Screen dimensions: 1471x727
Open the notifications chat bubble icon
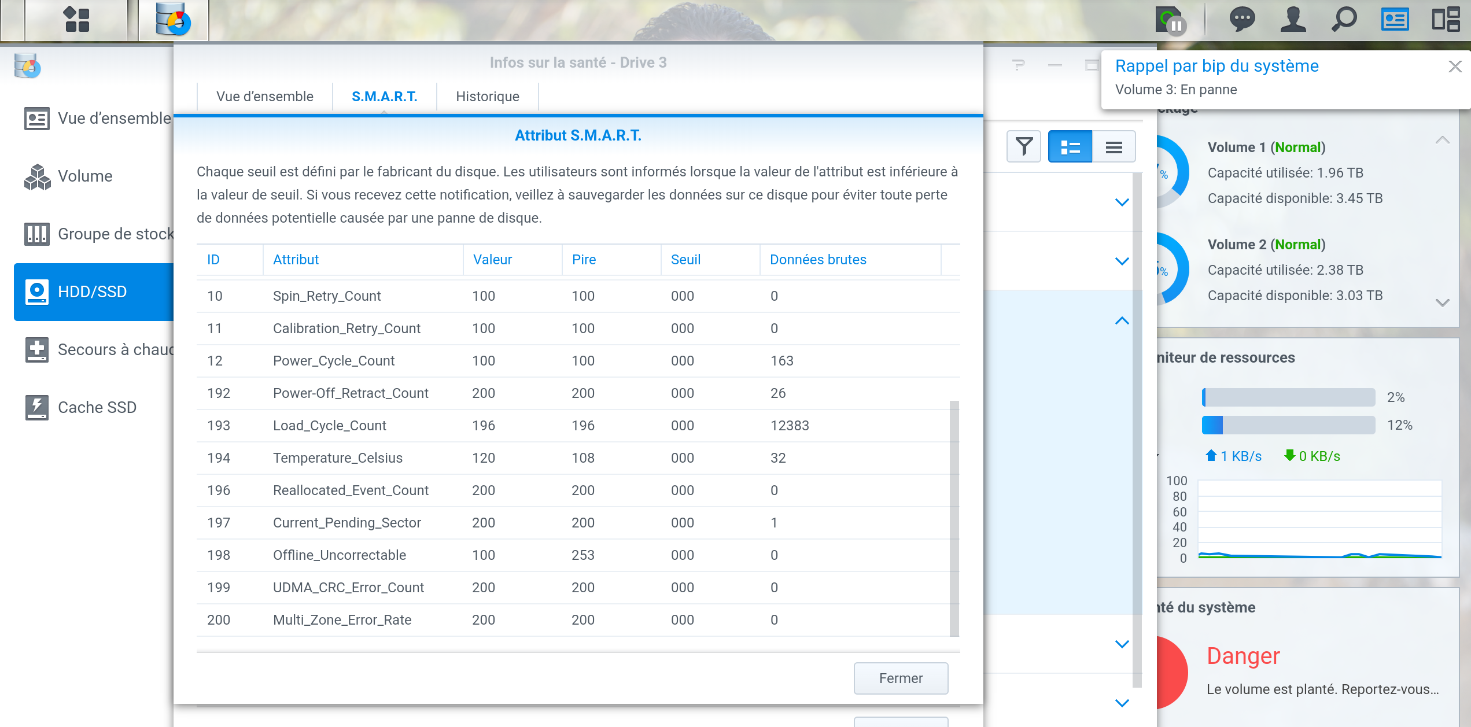[x=1241, y=20]
